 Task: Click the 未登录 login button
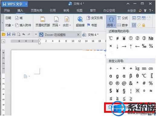(132, 11)
